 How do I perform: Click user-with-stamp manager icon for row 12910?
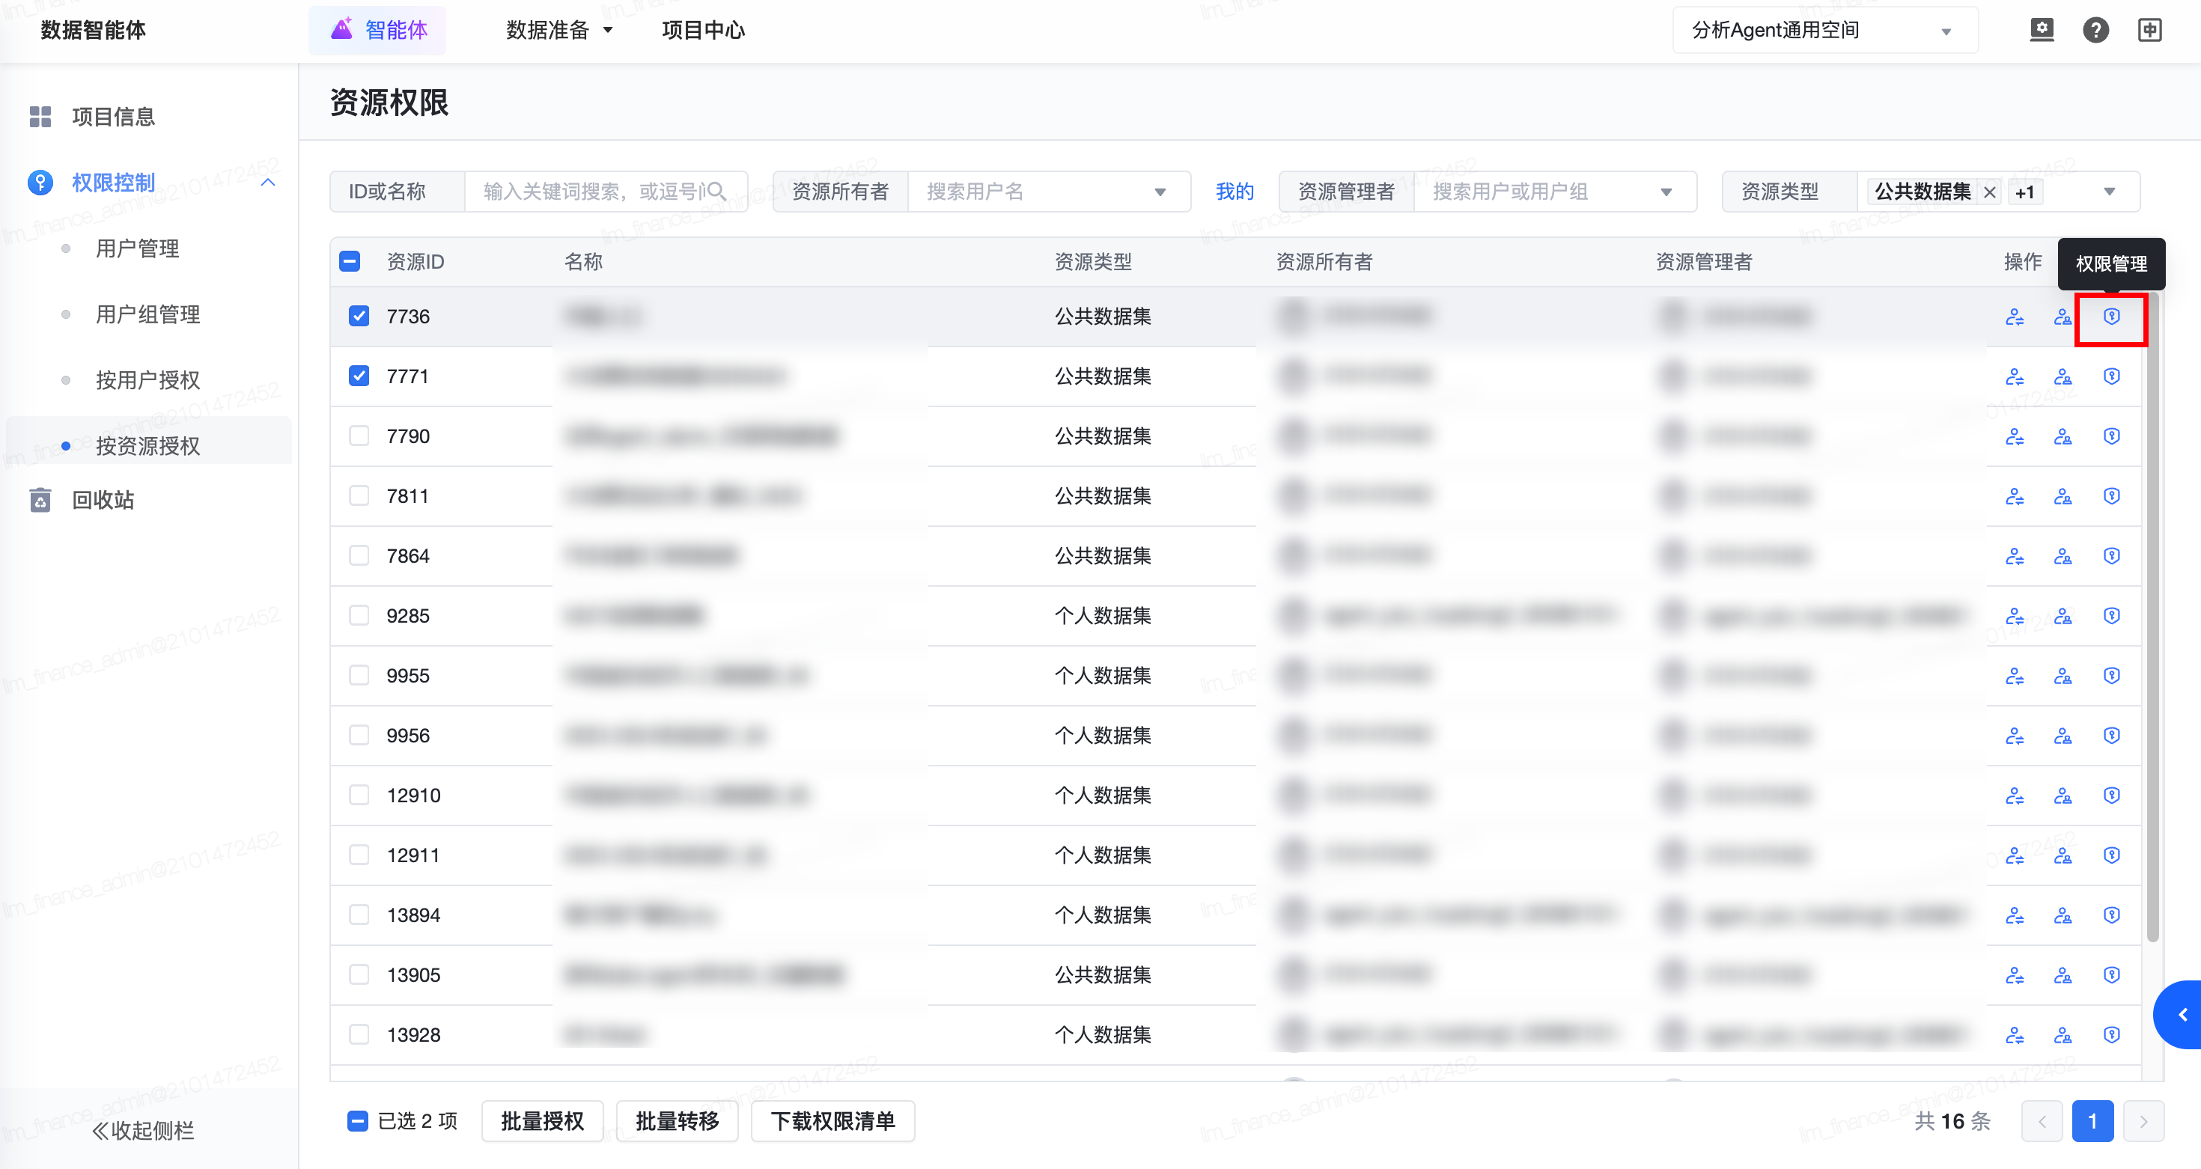tap(2063, 795)
